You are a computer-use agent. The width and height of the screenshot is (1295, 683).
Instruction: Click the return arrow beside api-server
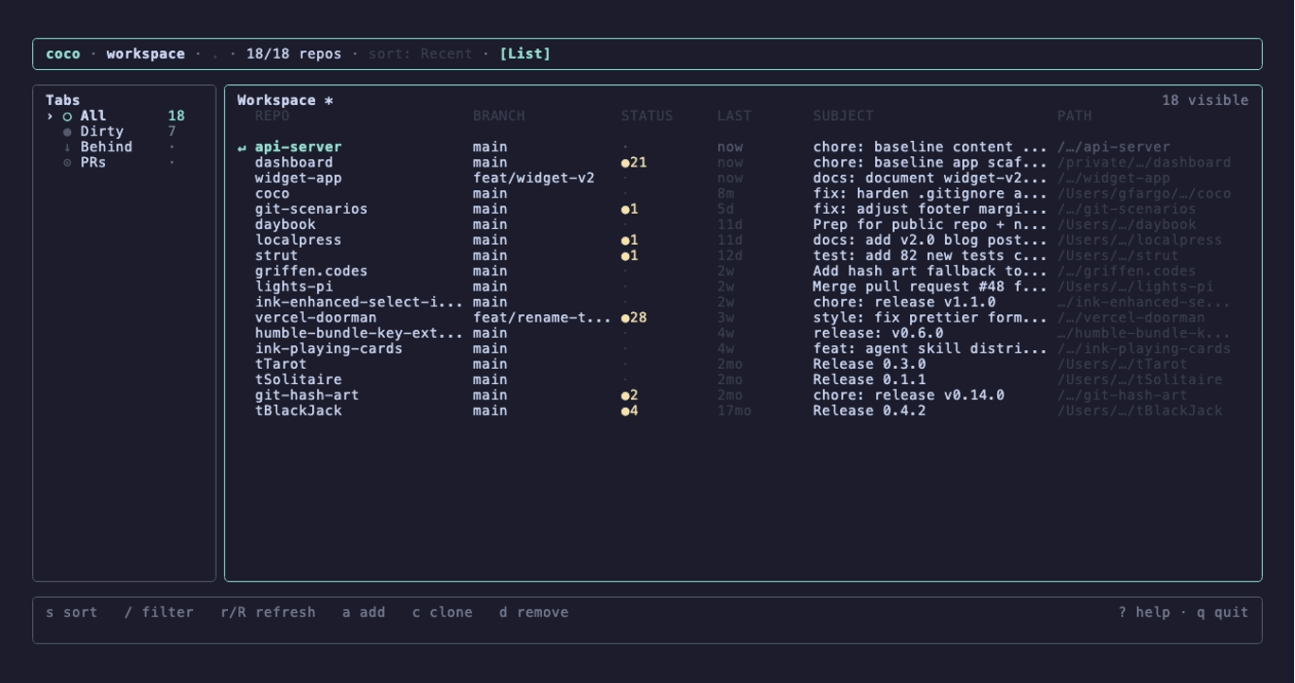click(242, 148)
